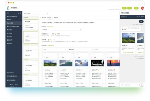Open the 上傳 dropdown on the surfing card
150x101 pixels.
(66, 57)
